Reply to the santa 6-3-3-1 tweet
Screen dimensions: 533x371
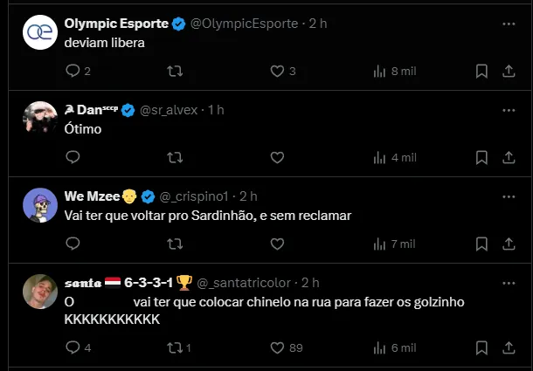(x=73, y=347)
